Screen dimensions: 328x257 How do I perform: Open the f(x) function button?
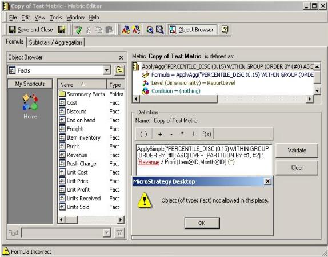tap(206, 134)
